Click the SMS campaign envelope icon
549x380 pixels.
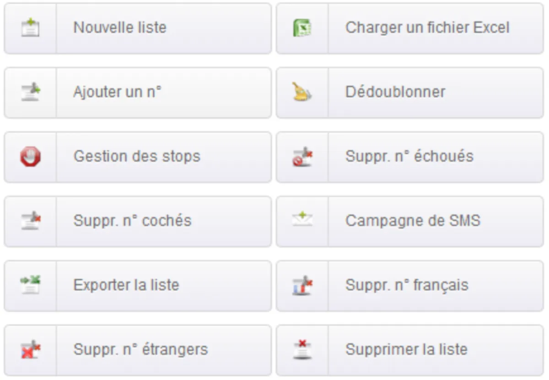pyautogui.click(x=302, y=221)
